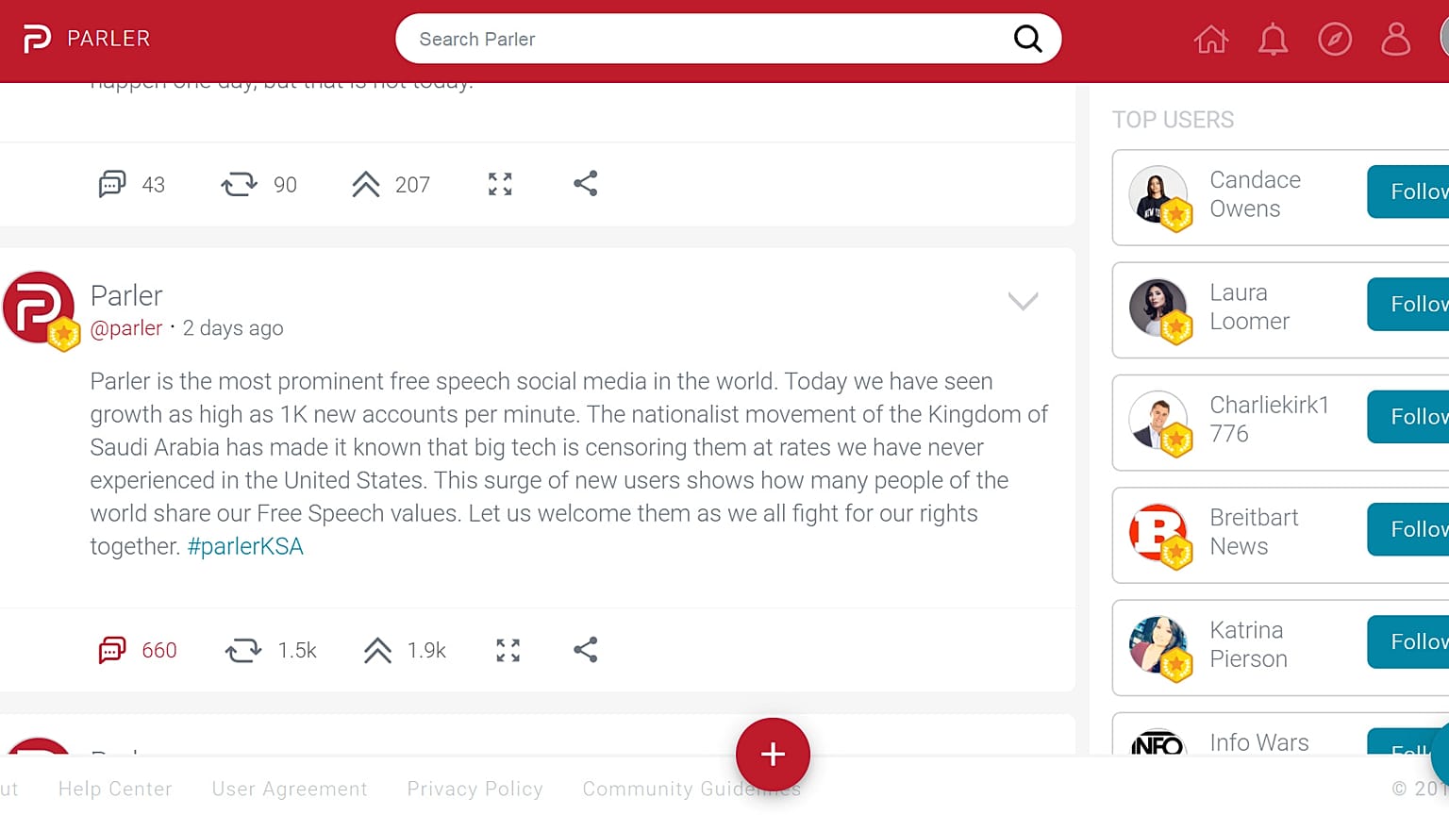
Task: Click the 2 days ago timestamp
Action: click(x=233, y=328)
